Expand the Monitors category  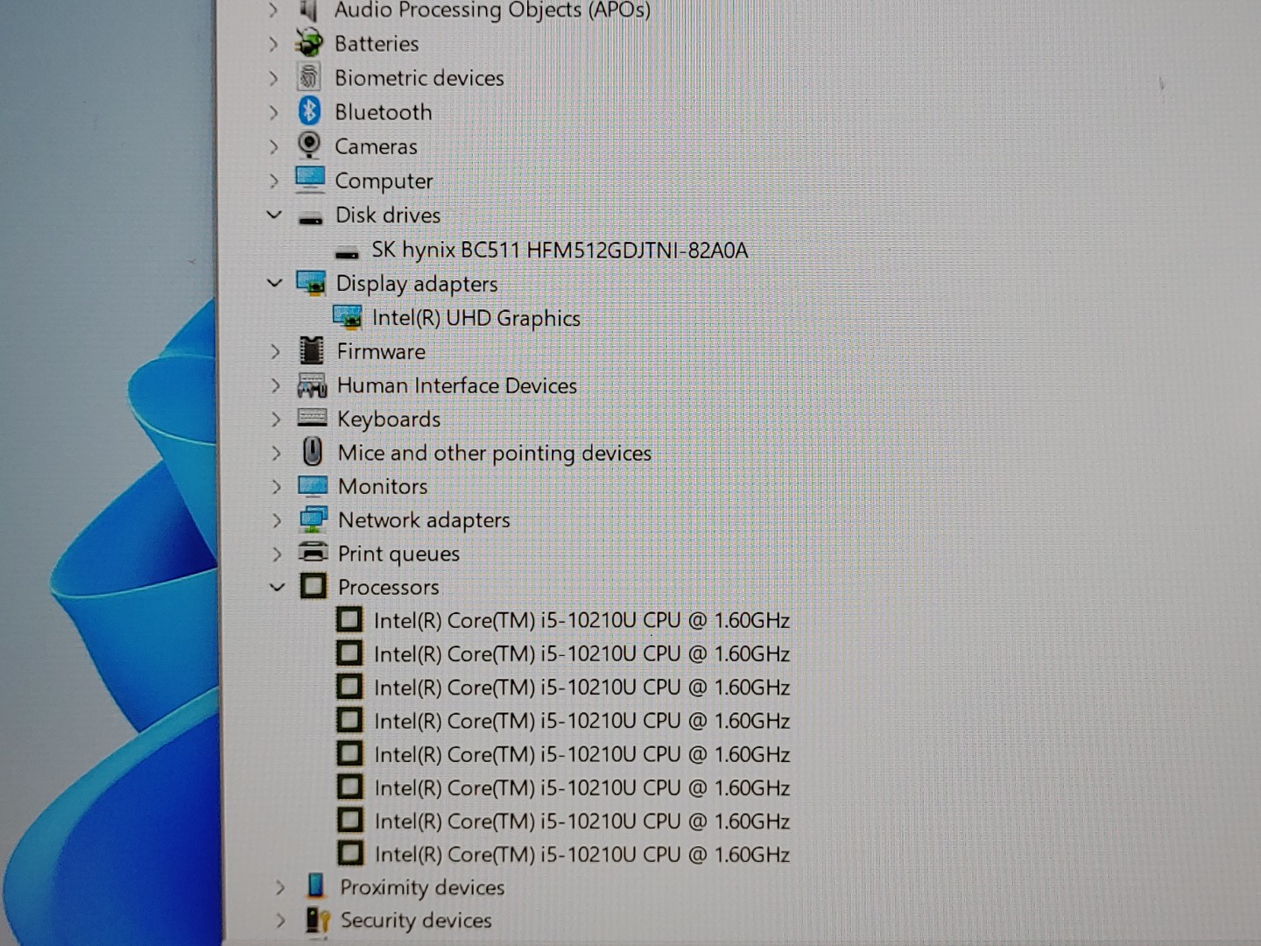276,485
